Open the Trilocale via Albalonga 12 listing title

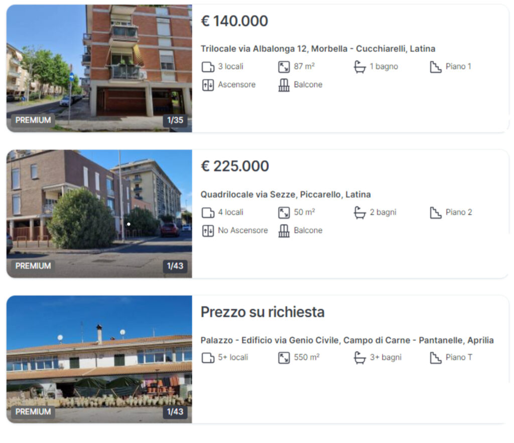coord(318,49)
